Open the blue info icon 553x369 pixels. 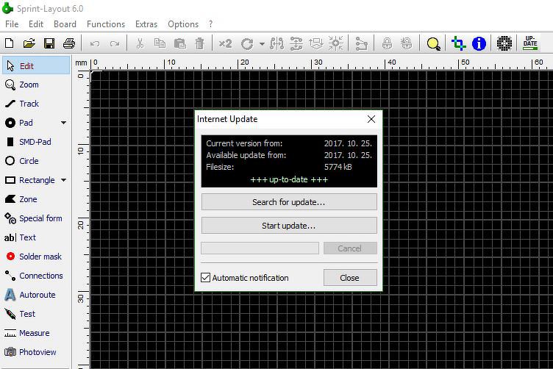[x=479, y=43]
